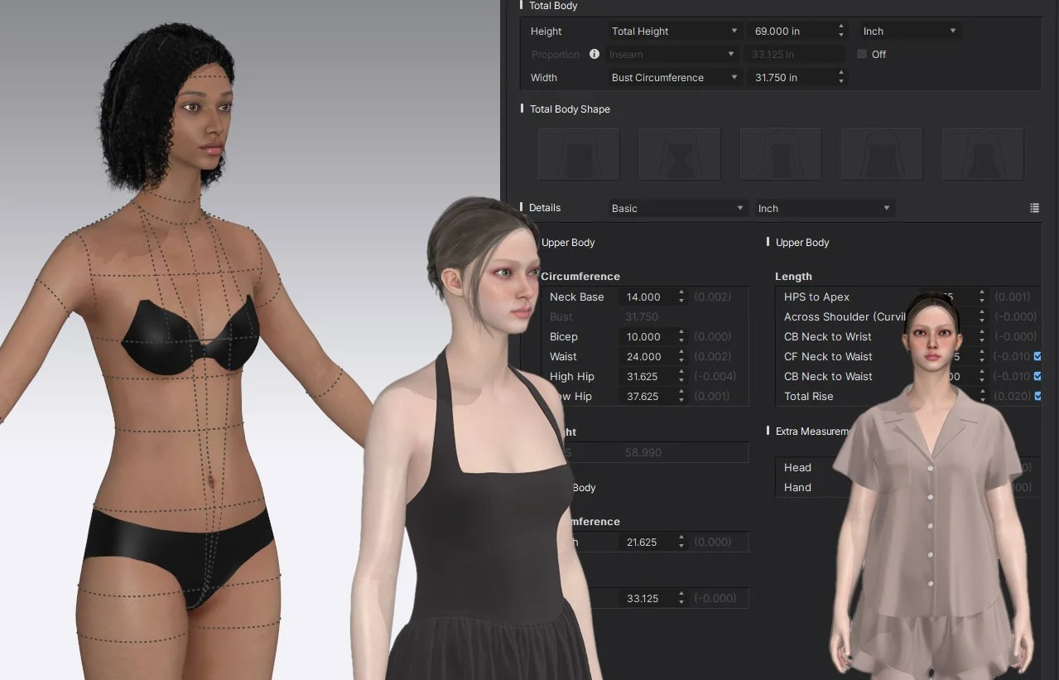Viewport: 1059px width, 680px height.
Task: Click the 58.990 height value
Action: click(x=643, y=452)
